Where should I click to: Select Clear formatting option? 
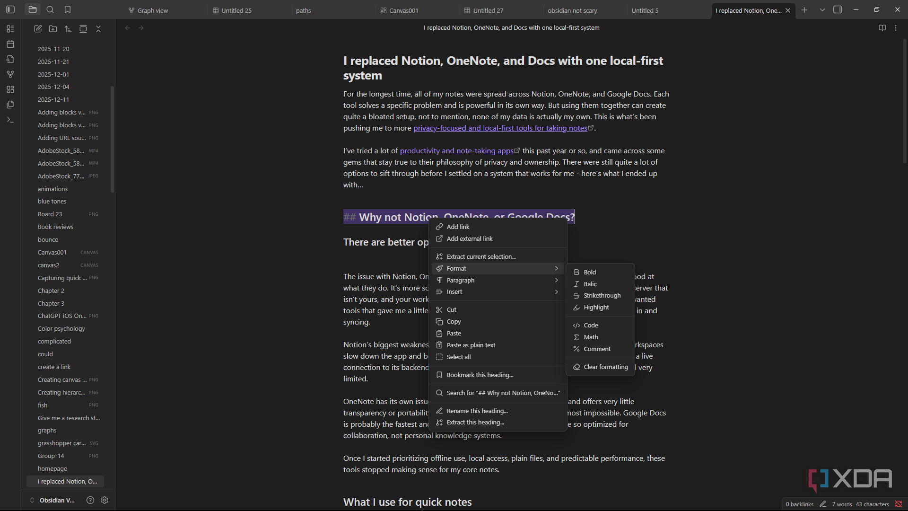[600, 367]
